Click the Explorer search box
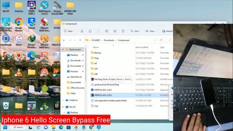Screen dimensions: 233x131 [x=170, y=40]
